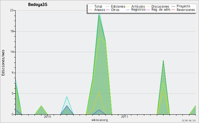Click the wikiscan.org label below chart
This screenshot has width=199, height=123.
[99, 120]
